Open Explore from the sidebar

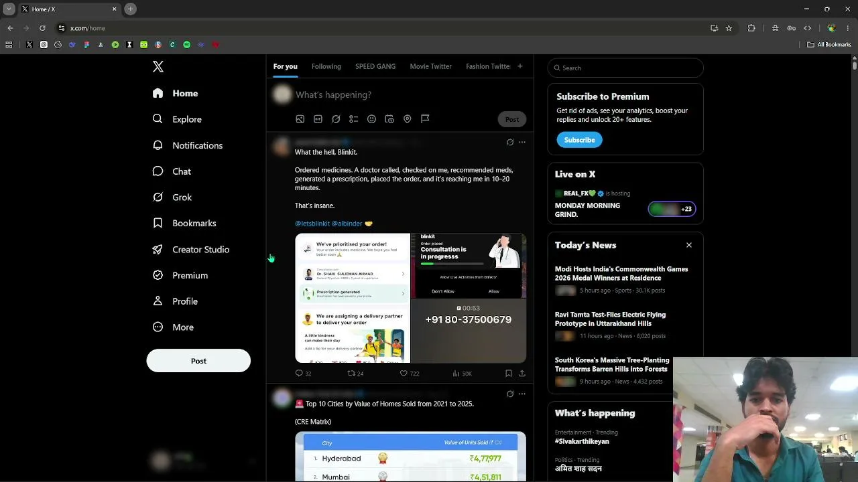(x=178, y=119)
